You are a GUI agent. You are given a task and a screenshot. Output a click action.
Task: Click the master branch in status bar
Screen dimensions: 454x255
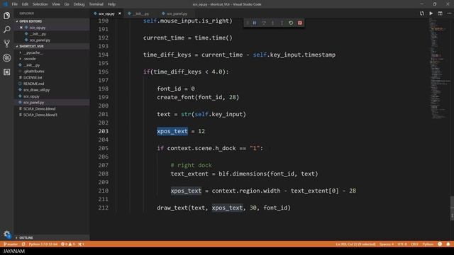point(11,244)
